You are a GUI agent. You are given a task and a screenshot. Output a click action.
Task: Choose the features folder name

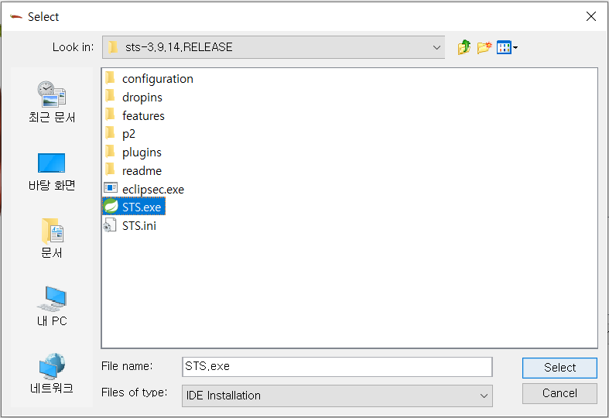click(143, 116)
